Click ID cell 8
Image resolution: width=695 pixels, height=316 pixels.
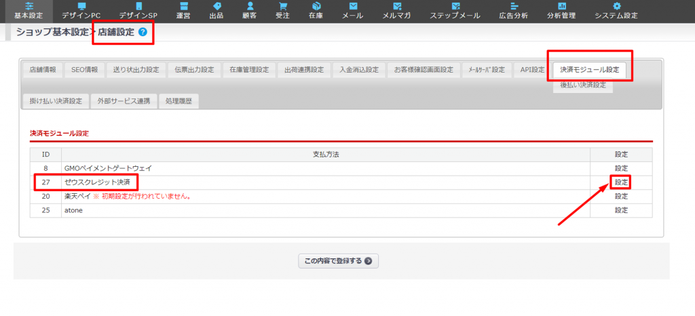click(45, 168)
